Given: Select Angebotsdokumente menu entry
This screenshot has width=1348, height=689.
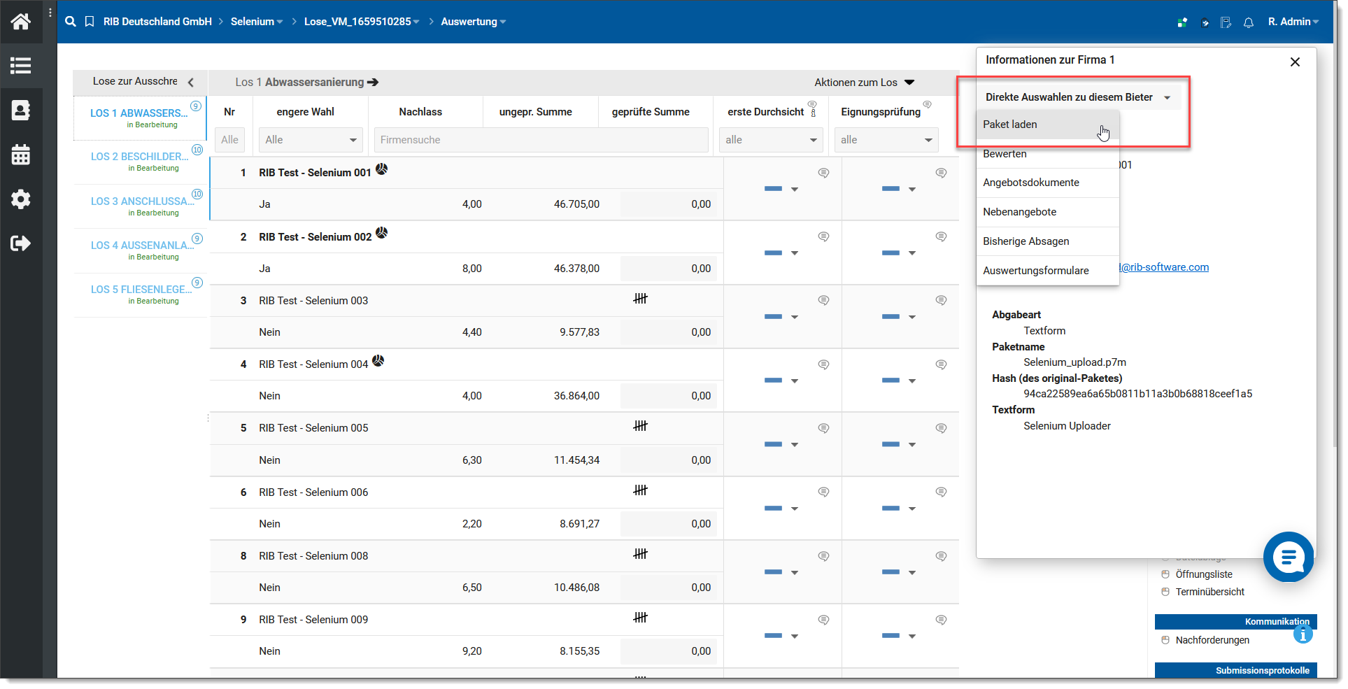Looking at the screenshot, I should point(1048,183).
